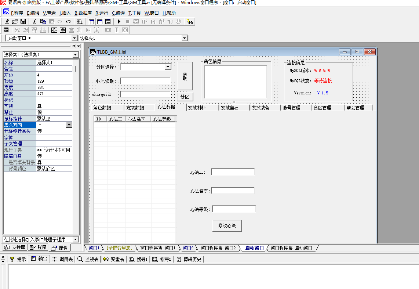This screenshot has width=419, height=289.
Task: Run the program with the play icon
Action: click(x=119, y=22)
